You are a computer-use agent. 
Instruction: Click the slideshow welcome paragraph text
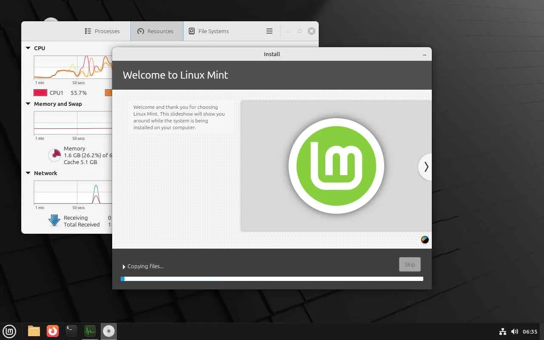point(179,117)
